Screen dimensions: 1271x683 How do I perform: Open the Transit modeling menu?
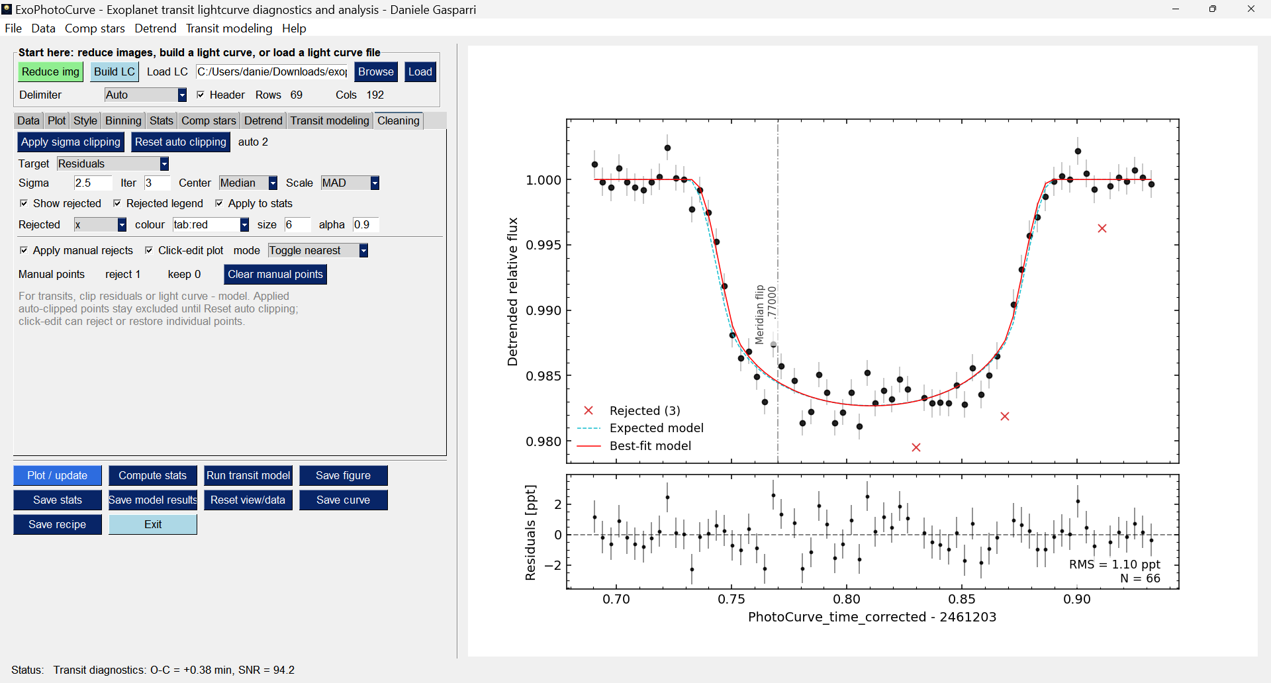(229, 28)
